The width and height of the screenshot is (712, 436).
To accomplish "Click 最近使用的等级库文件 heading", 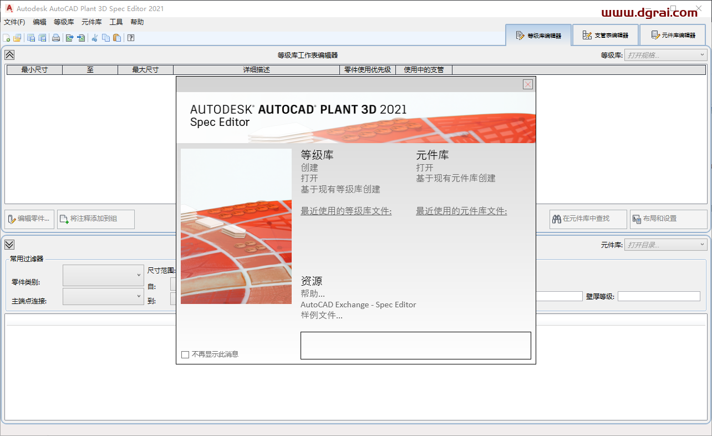I will [x=346, y=211].
